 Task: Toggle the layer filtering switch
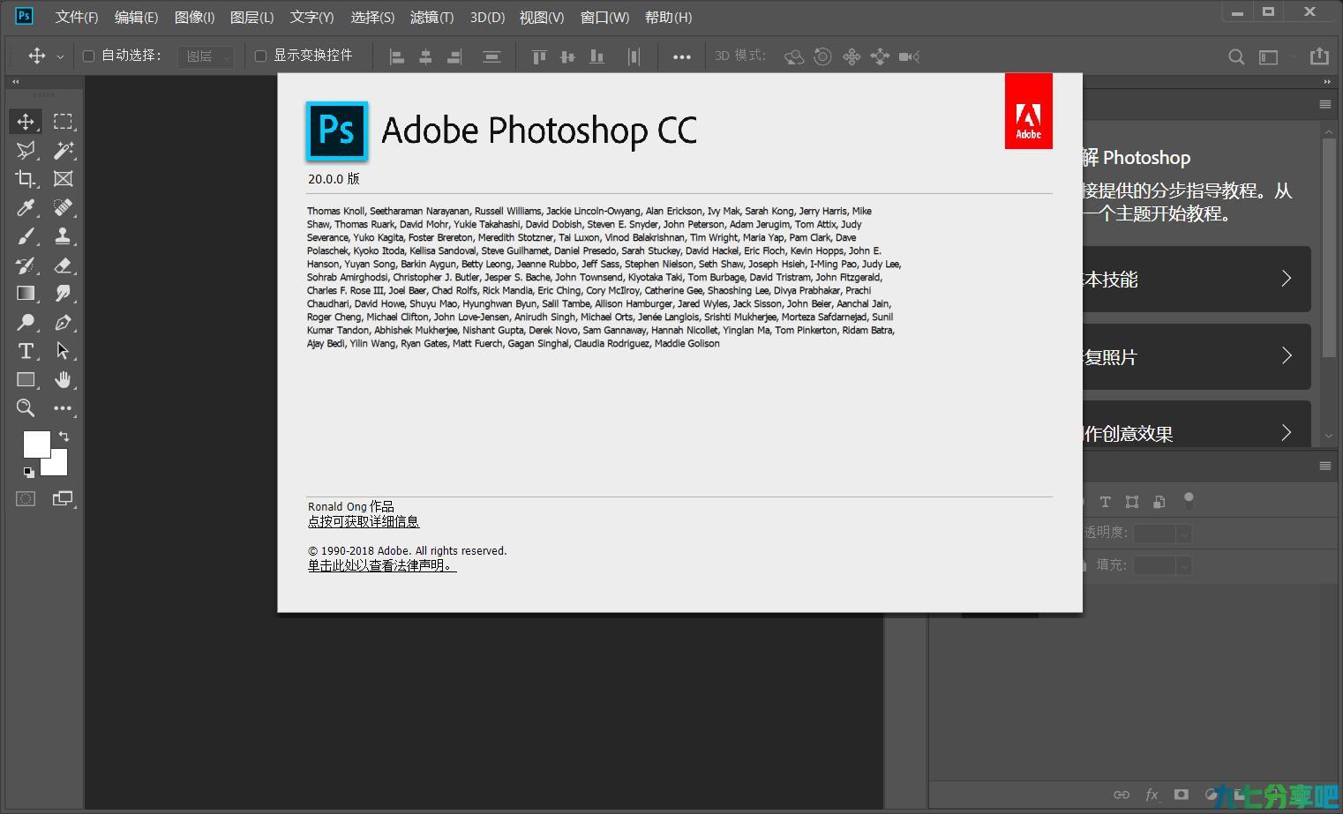pos(1189,500)
